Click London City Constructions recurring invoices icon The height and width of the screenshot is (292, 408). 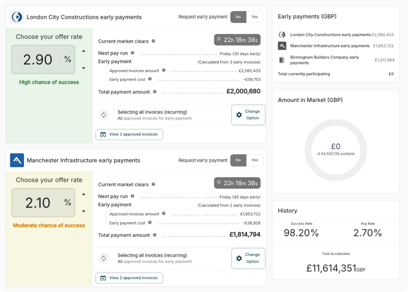104,115
